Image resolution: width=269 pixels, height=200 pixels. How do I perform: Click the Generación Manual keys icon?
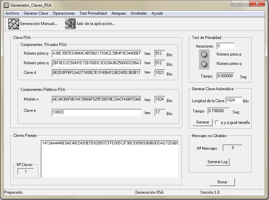coord(13,24)
